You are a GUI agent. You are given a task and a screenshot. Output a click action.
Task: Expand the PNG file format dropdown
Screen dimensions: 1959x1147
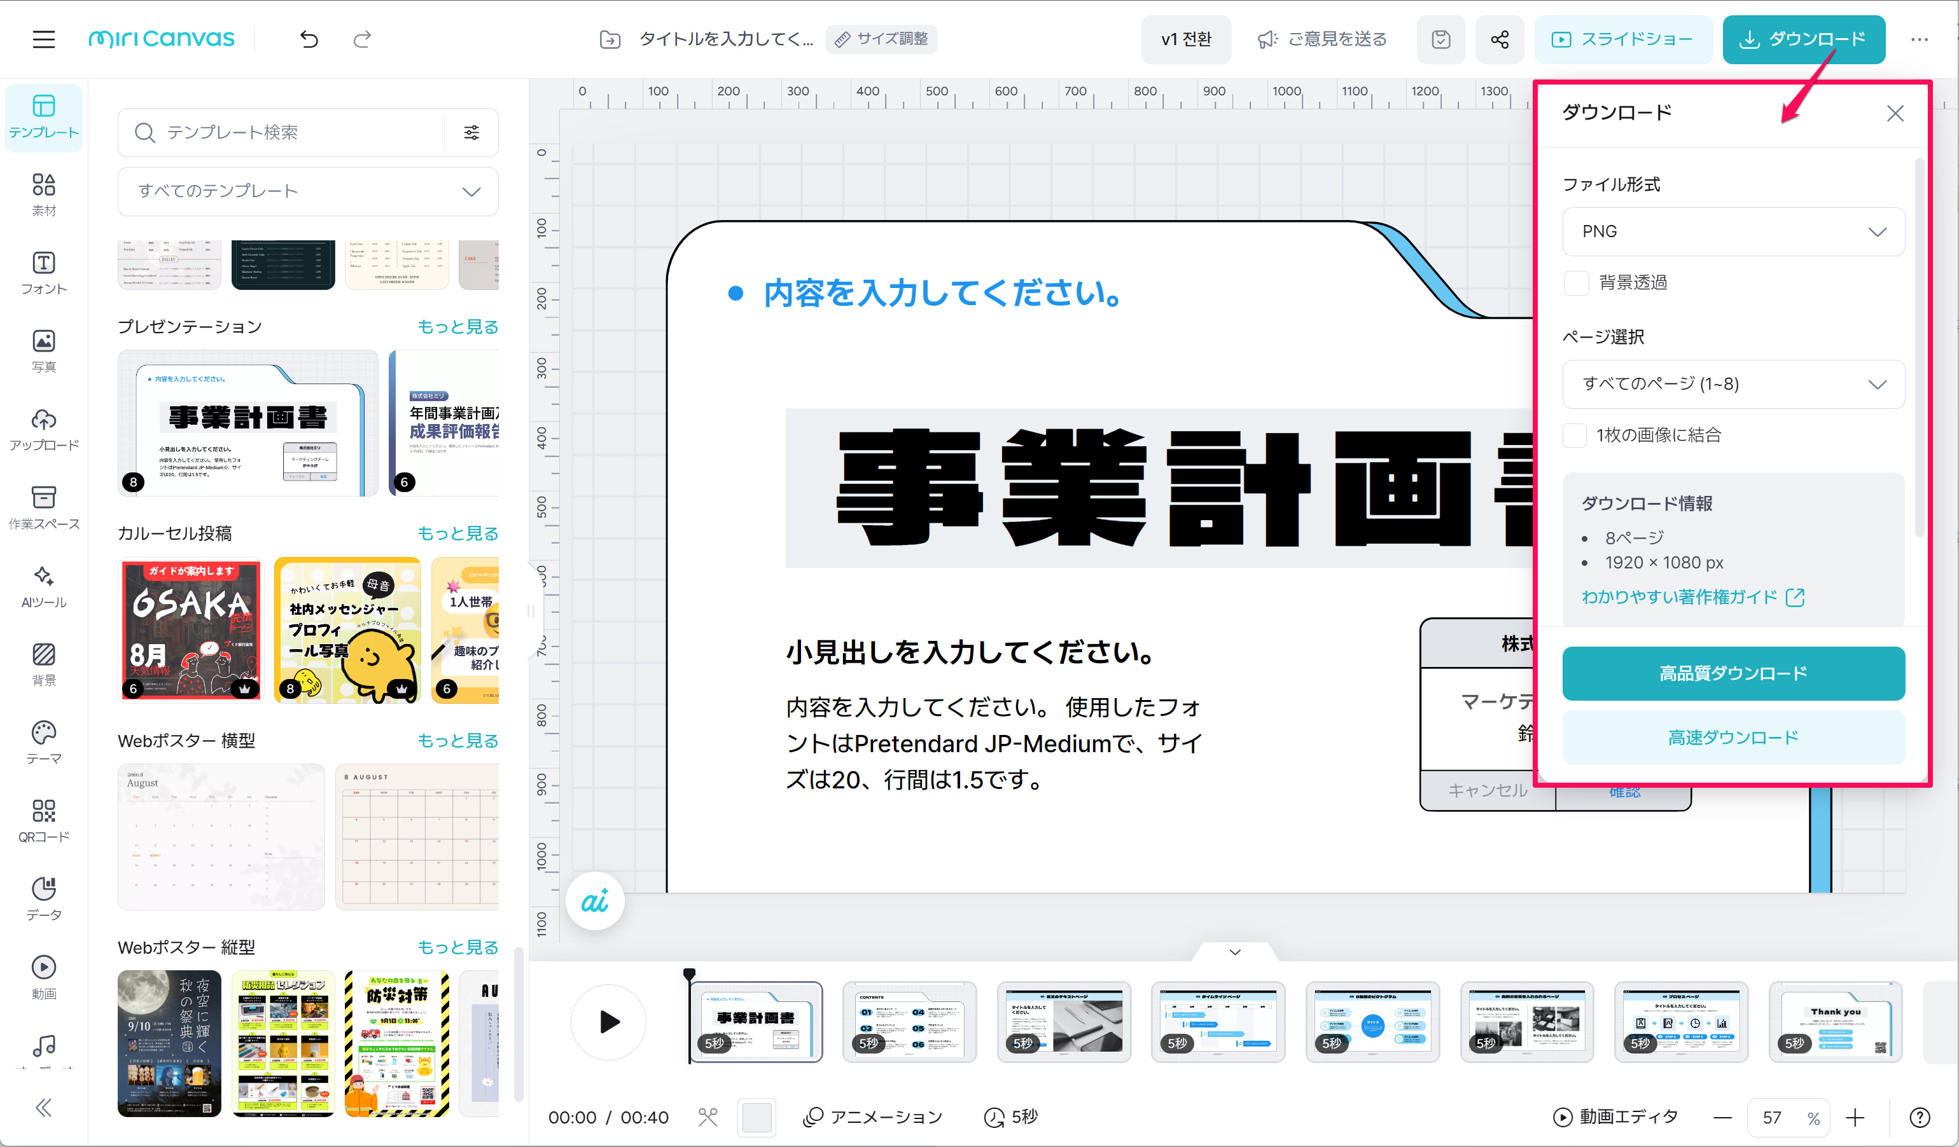coord(1732,231)
